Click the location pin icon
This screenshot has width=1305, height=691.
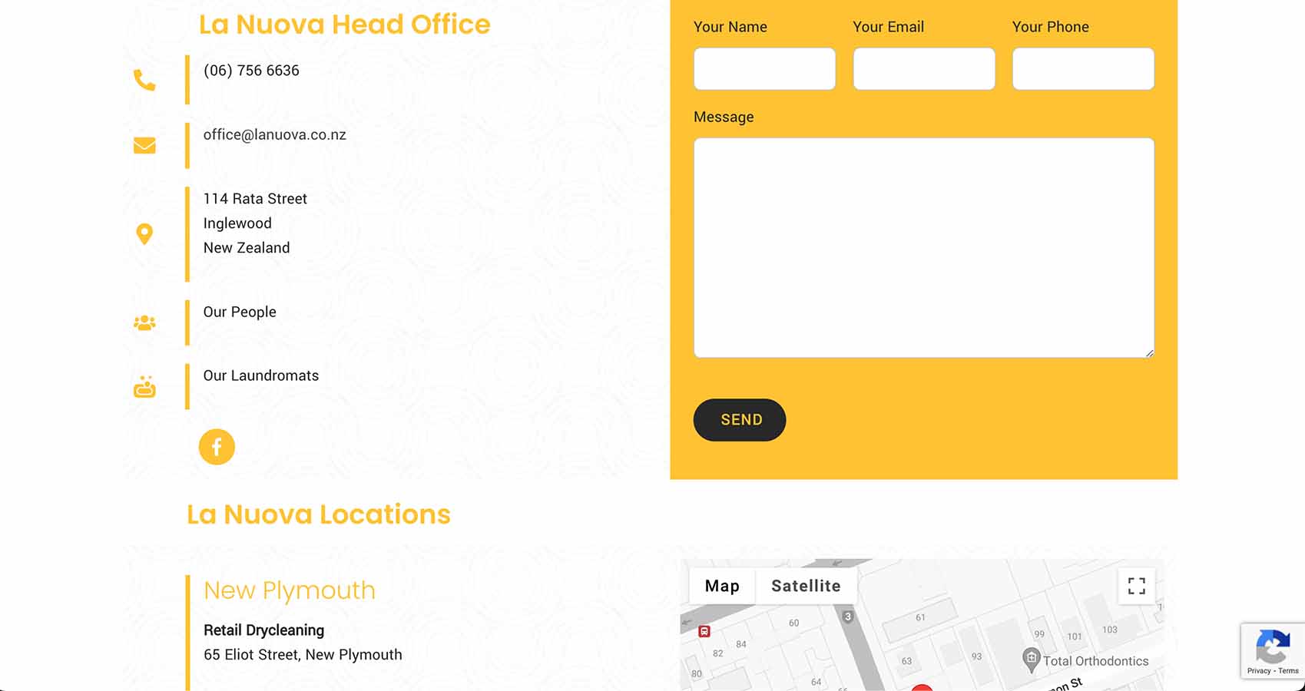click(x=144, y=233)
